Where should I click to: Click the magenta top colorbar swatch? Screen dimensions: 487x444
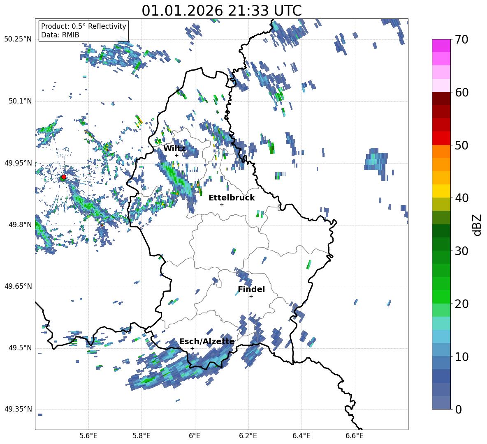click(441, 46)
